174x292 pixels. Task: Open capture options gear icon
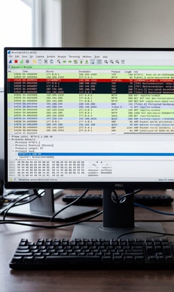click(28, 62)
